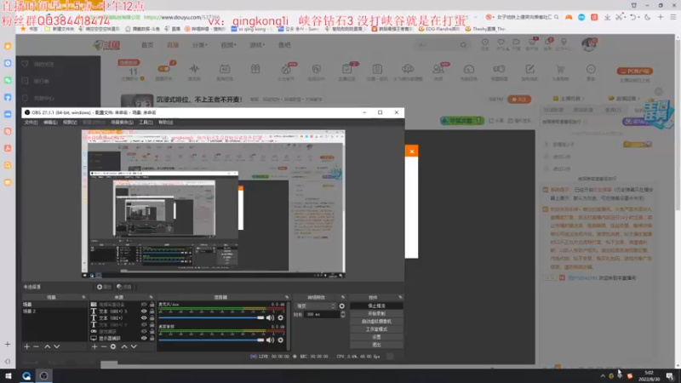The height and width of the screenshot is (383, 681).
Task: Click 桌面音频 volume slider handle
Action: 260,340
